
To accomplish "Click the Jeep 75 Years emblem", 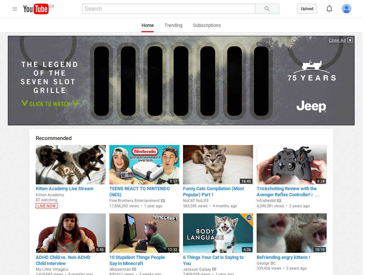I will [x=312, y=71].
